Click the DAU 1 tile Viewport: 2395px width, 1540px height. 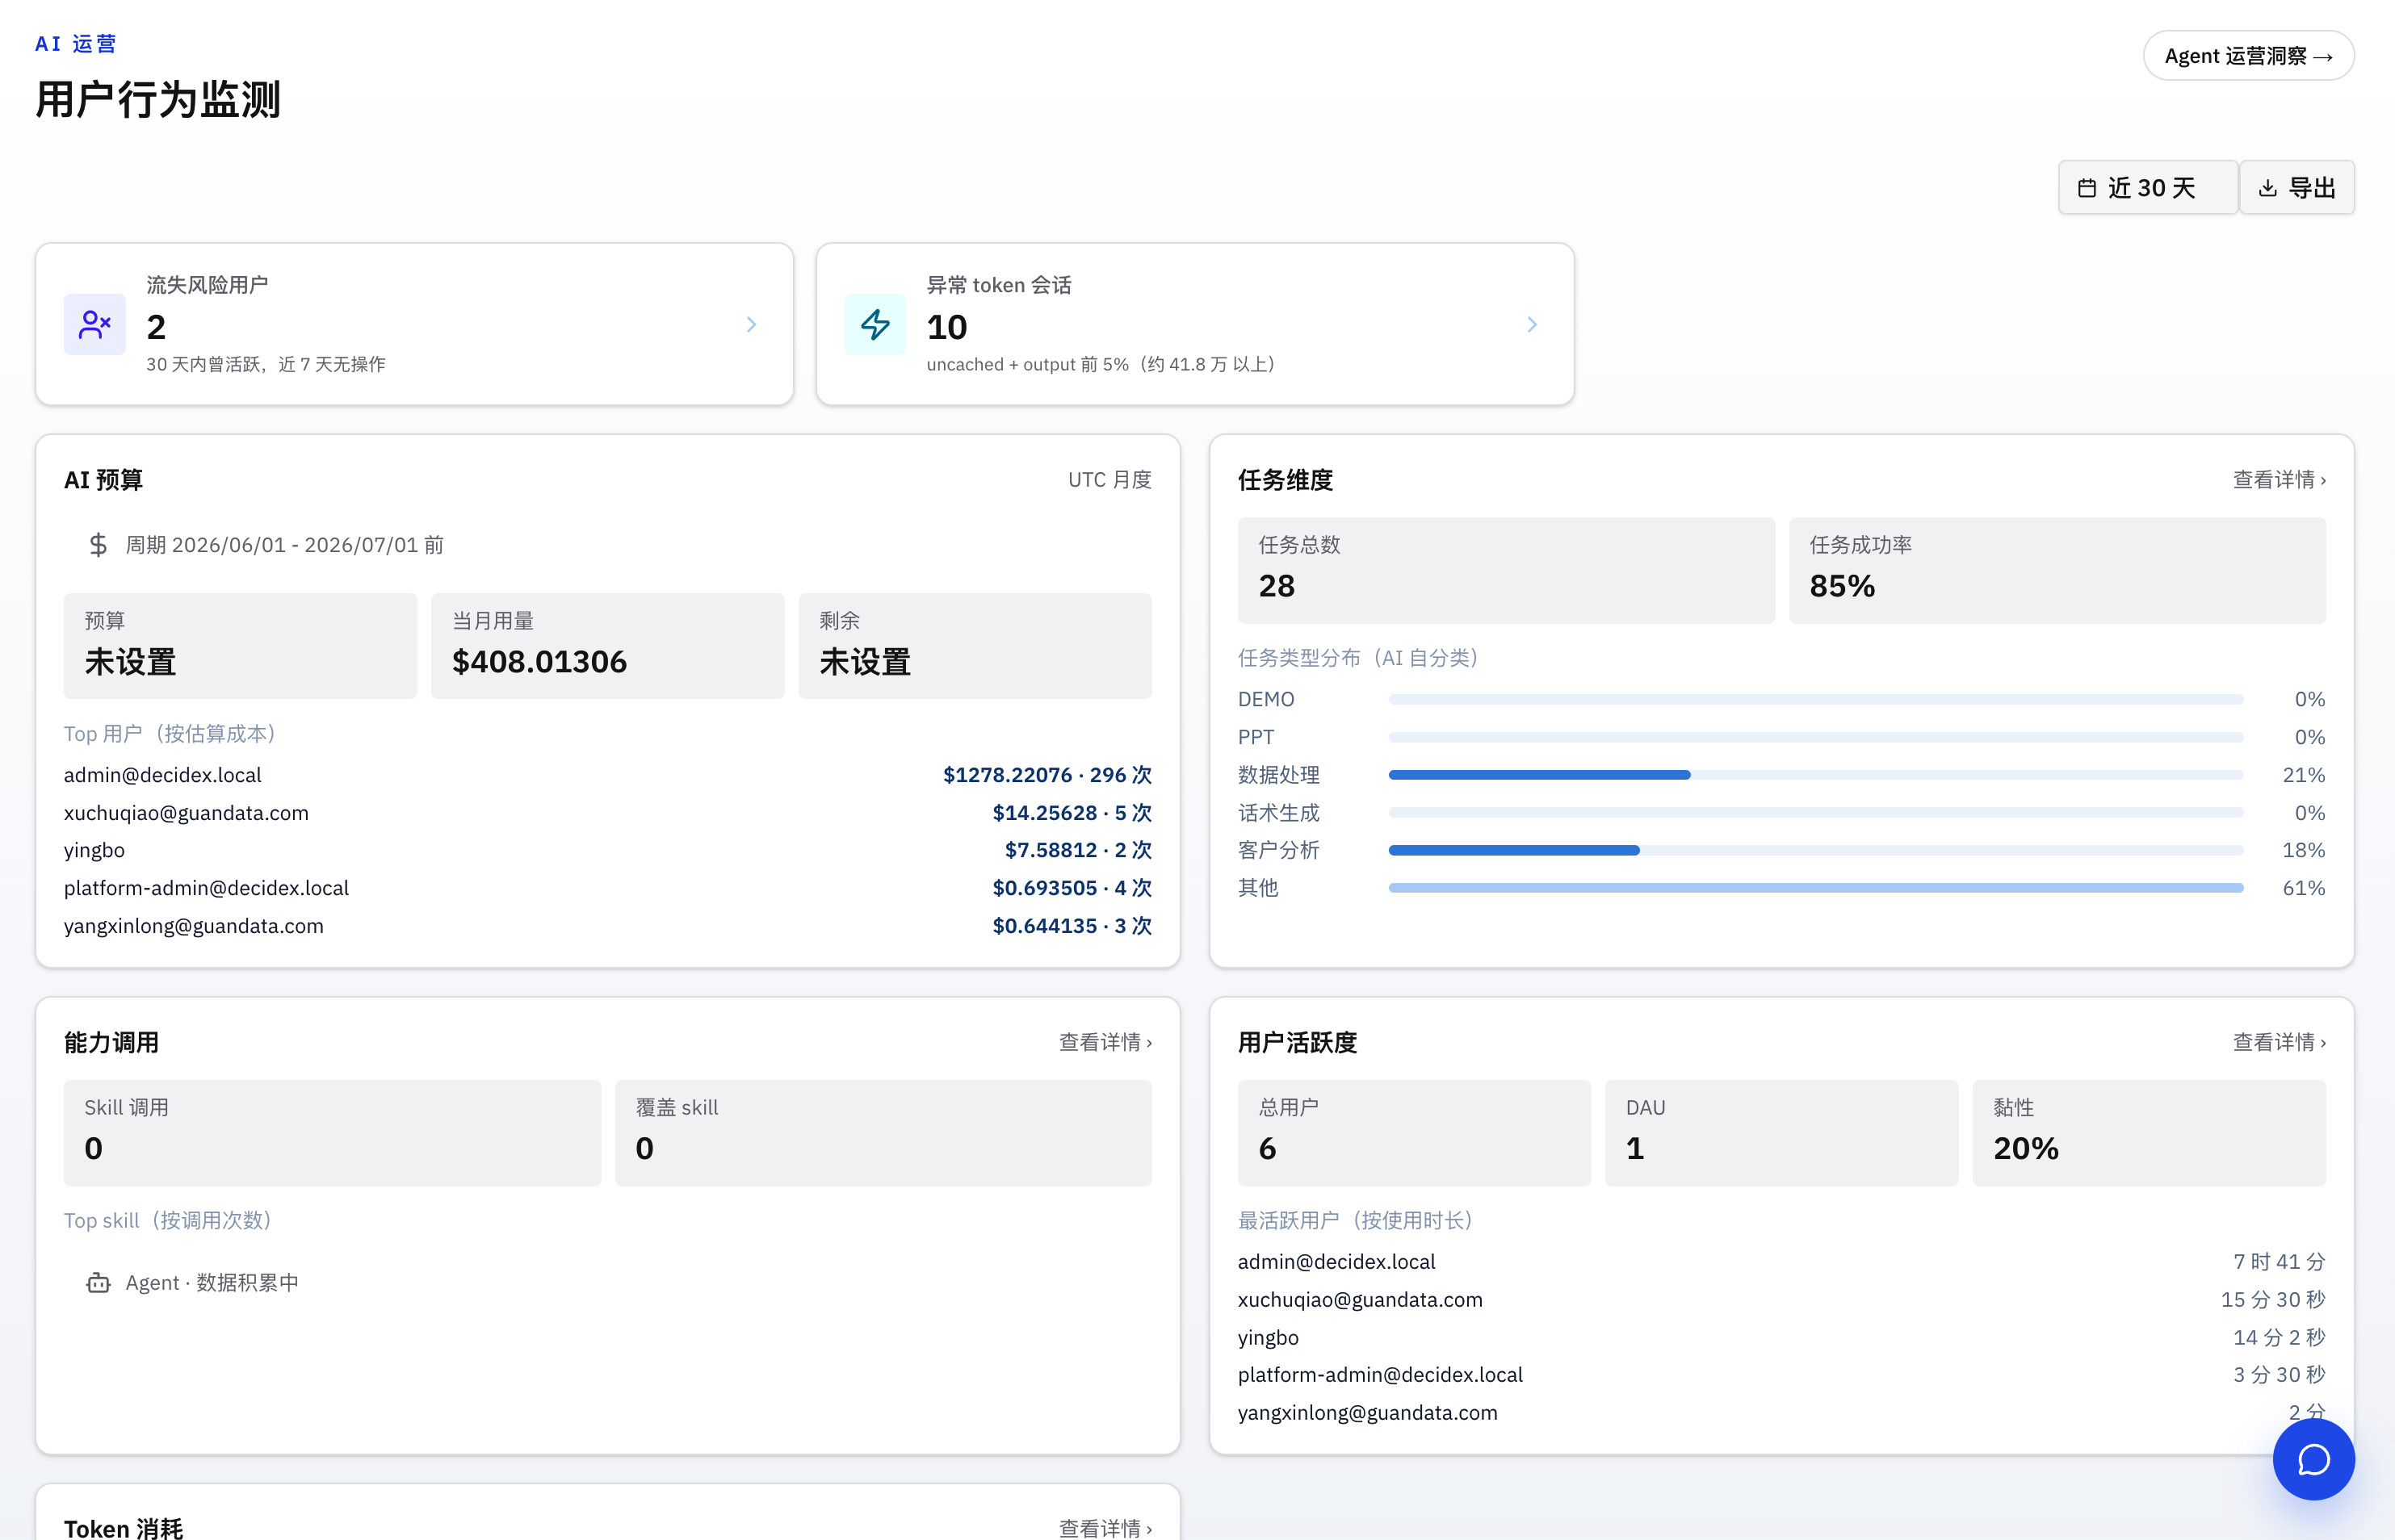coord(1782,1133)
